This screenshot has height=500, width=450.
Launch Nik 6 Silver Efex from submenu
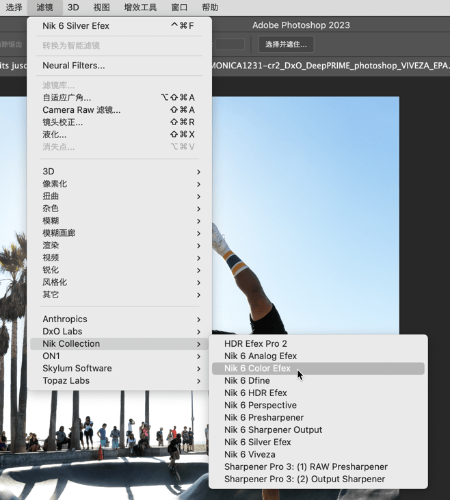click(318, 443)
